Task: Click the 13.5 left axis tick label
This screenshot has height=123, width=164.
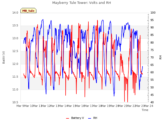Action: coord(15,26)
